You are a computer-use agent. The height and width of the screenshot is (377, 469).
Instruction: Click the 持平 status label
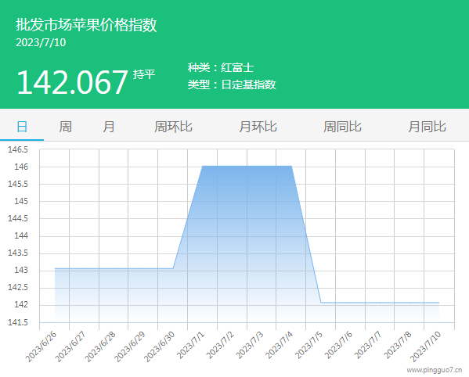click(x=144, y=74)
